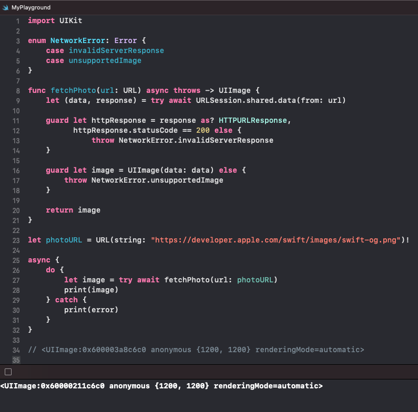This screenshot has width=418, height=412.
Task: Click line number 27 in the gutter
Action: (16, 280)
